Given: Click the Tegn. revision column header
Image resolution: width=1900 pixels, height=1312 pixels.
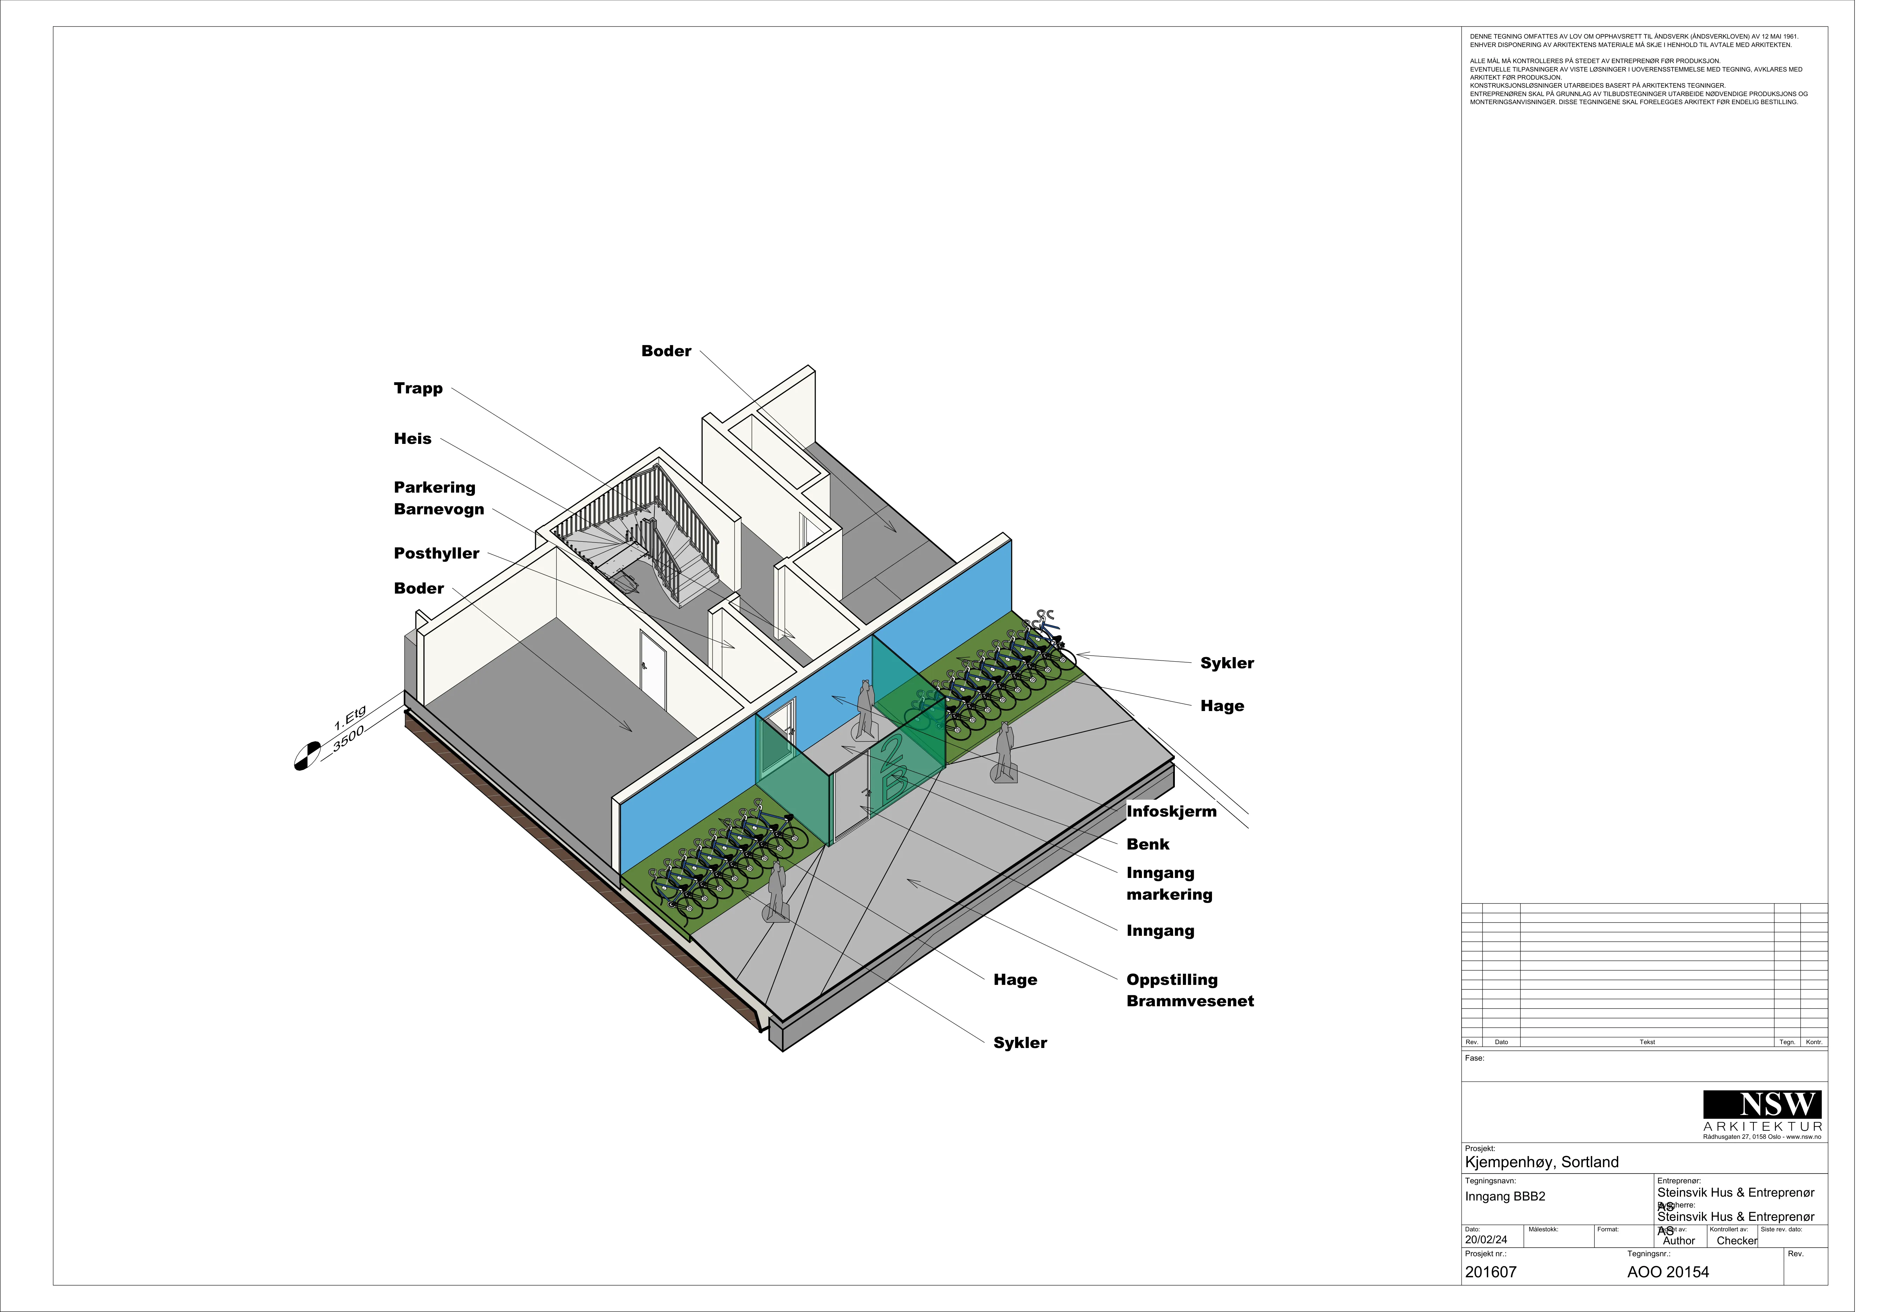Looking at the screenshot, I should click(1787, 1042).
